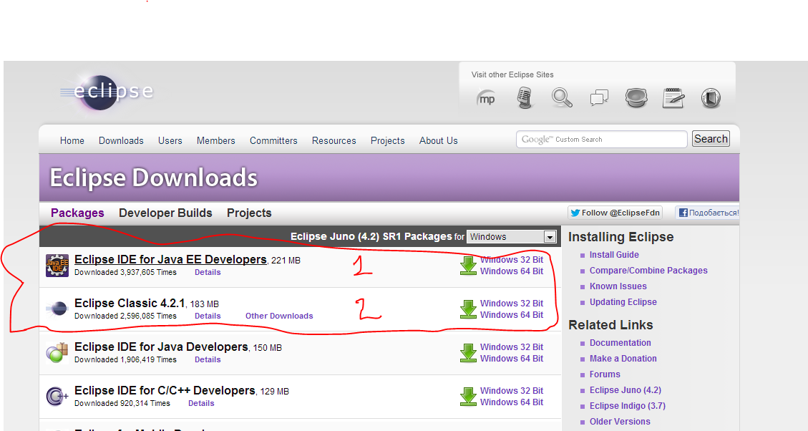Click green download arrow for Eclipse Classic
Image resolution: width=808 pixels, height=431 pixels.
click(468, 309)
